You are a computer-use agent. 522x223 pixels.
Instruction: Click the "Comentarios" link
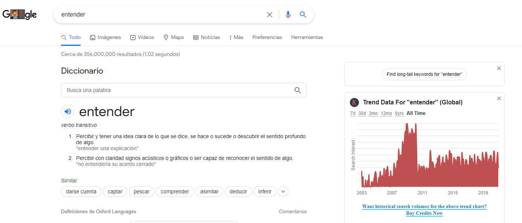[293, 211]
